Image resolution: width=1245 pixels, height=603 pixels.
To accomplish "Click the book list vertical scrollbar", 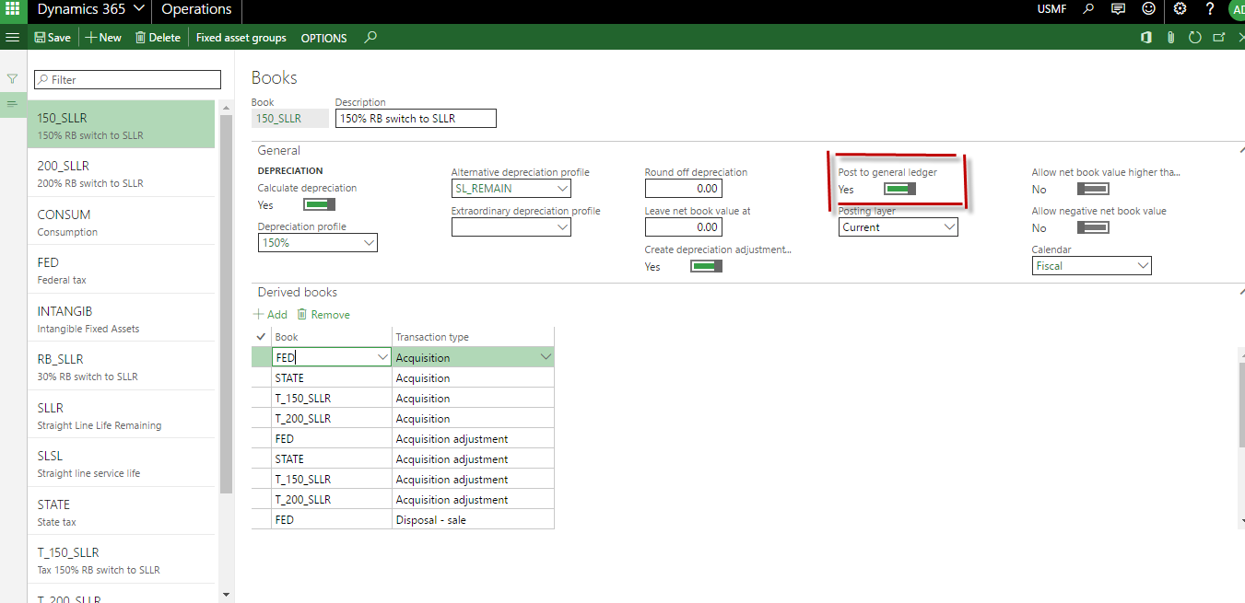I will click(x=227, y=304).
